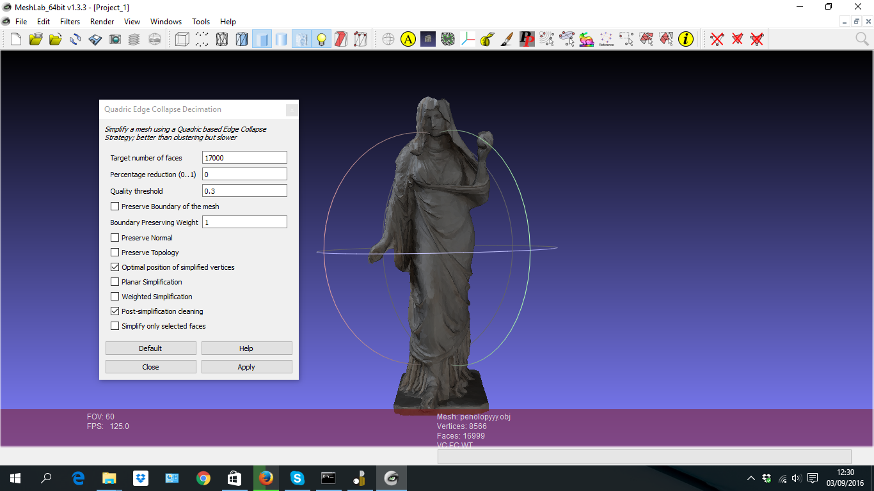Open the Help menu in the menu bar

(x=228, y=22)
